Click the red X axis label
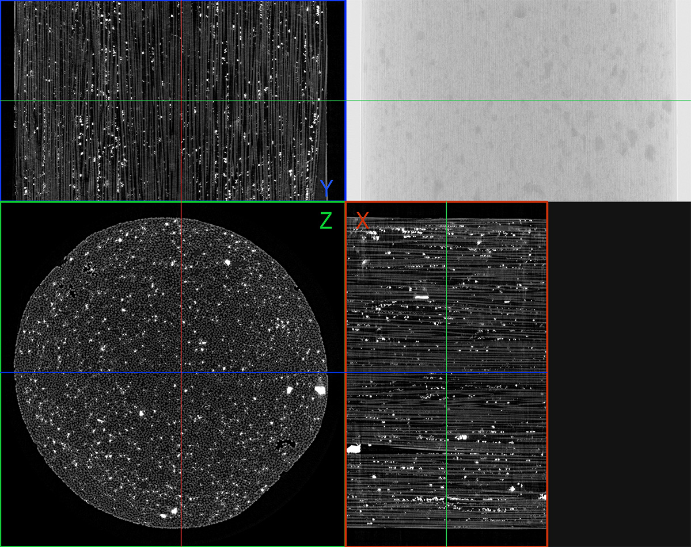 coord(362,220)
